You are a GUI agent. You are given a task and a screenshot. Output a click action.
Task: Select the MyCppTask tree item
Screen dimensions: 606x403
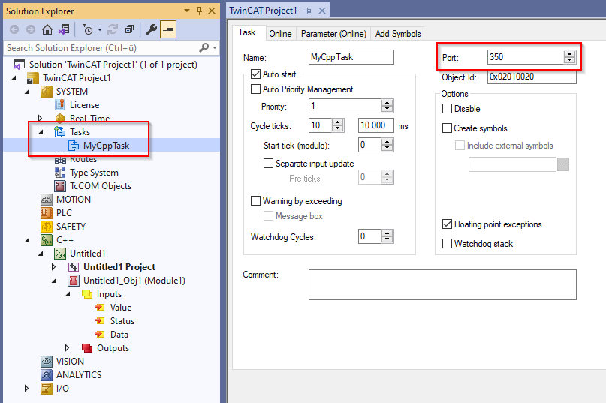point(107,146)
